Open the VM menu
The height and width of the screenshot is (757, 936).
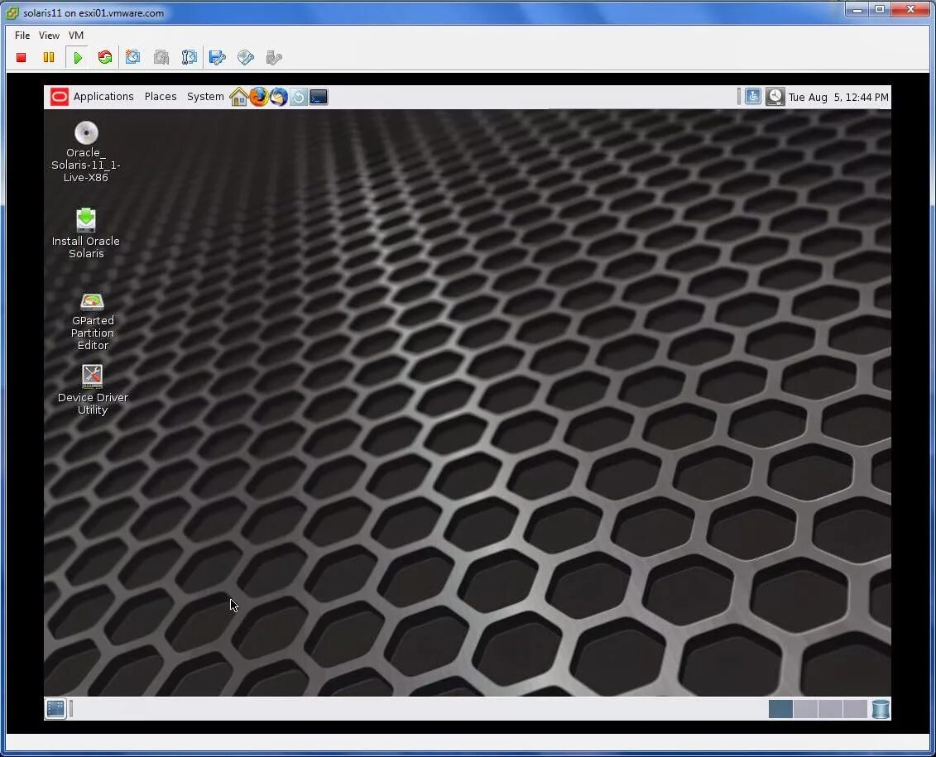(76, 36)
